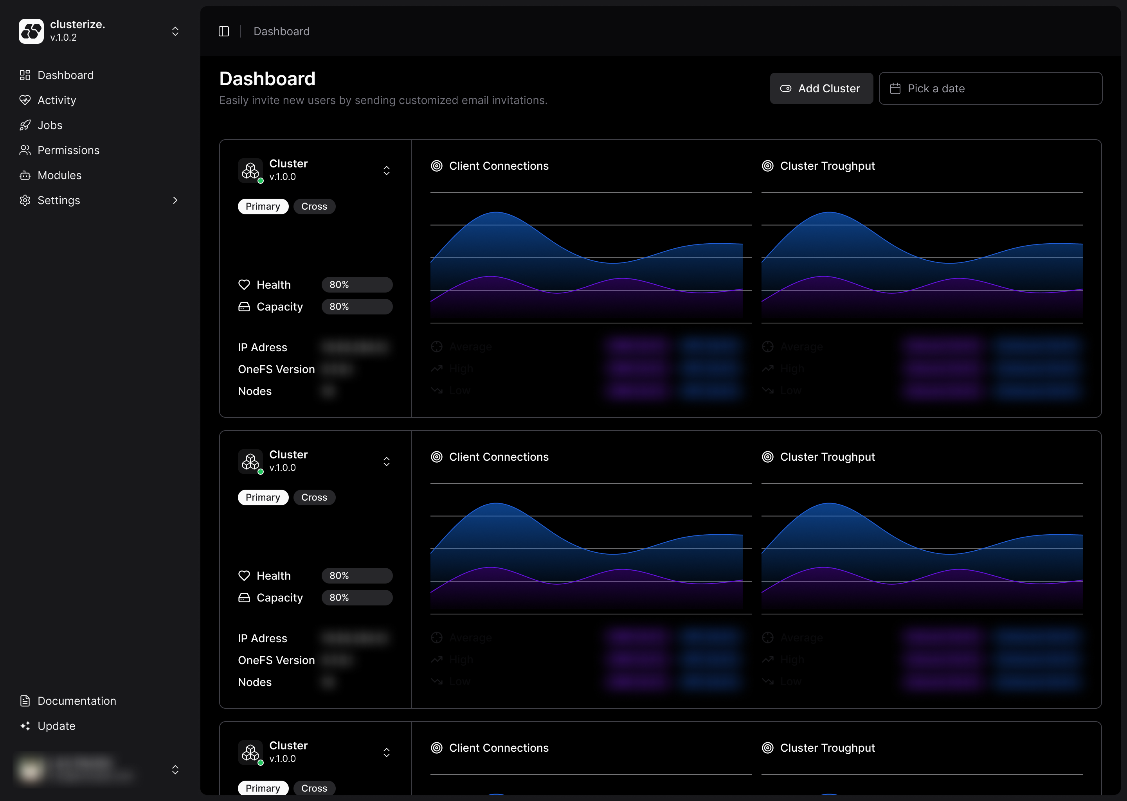Click the Dashboard grid icon

25,75
